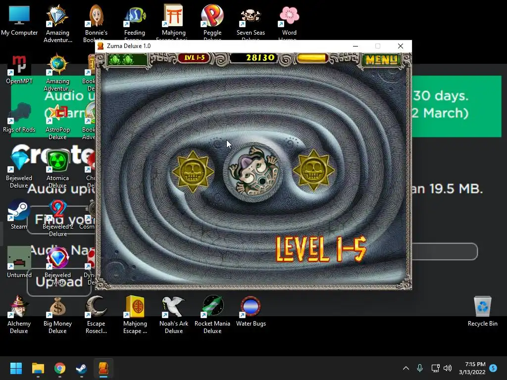507x380 pixels.
Task: Launch Rocket Mania Deluxe shortcut
Action: pos(212,315)
